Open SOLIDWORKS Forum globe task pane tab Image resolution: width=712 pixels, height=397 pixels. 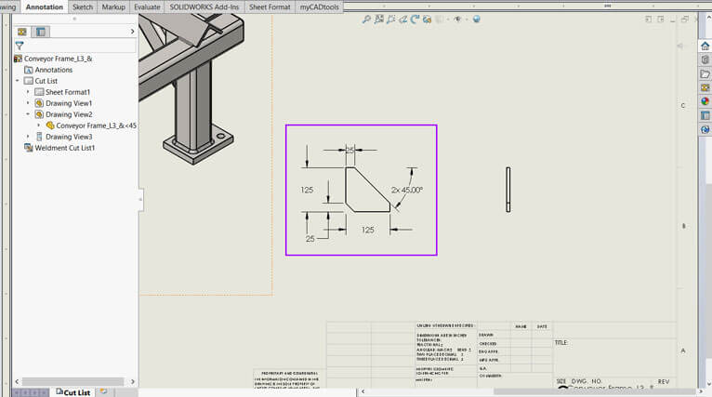705,129
